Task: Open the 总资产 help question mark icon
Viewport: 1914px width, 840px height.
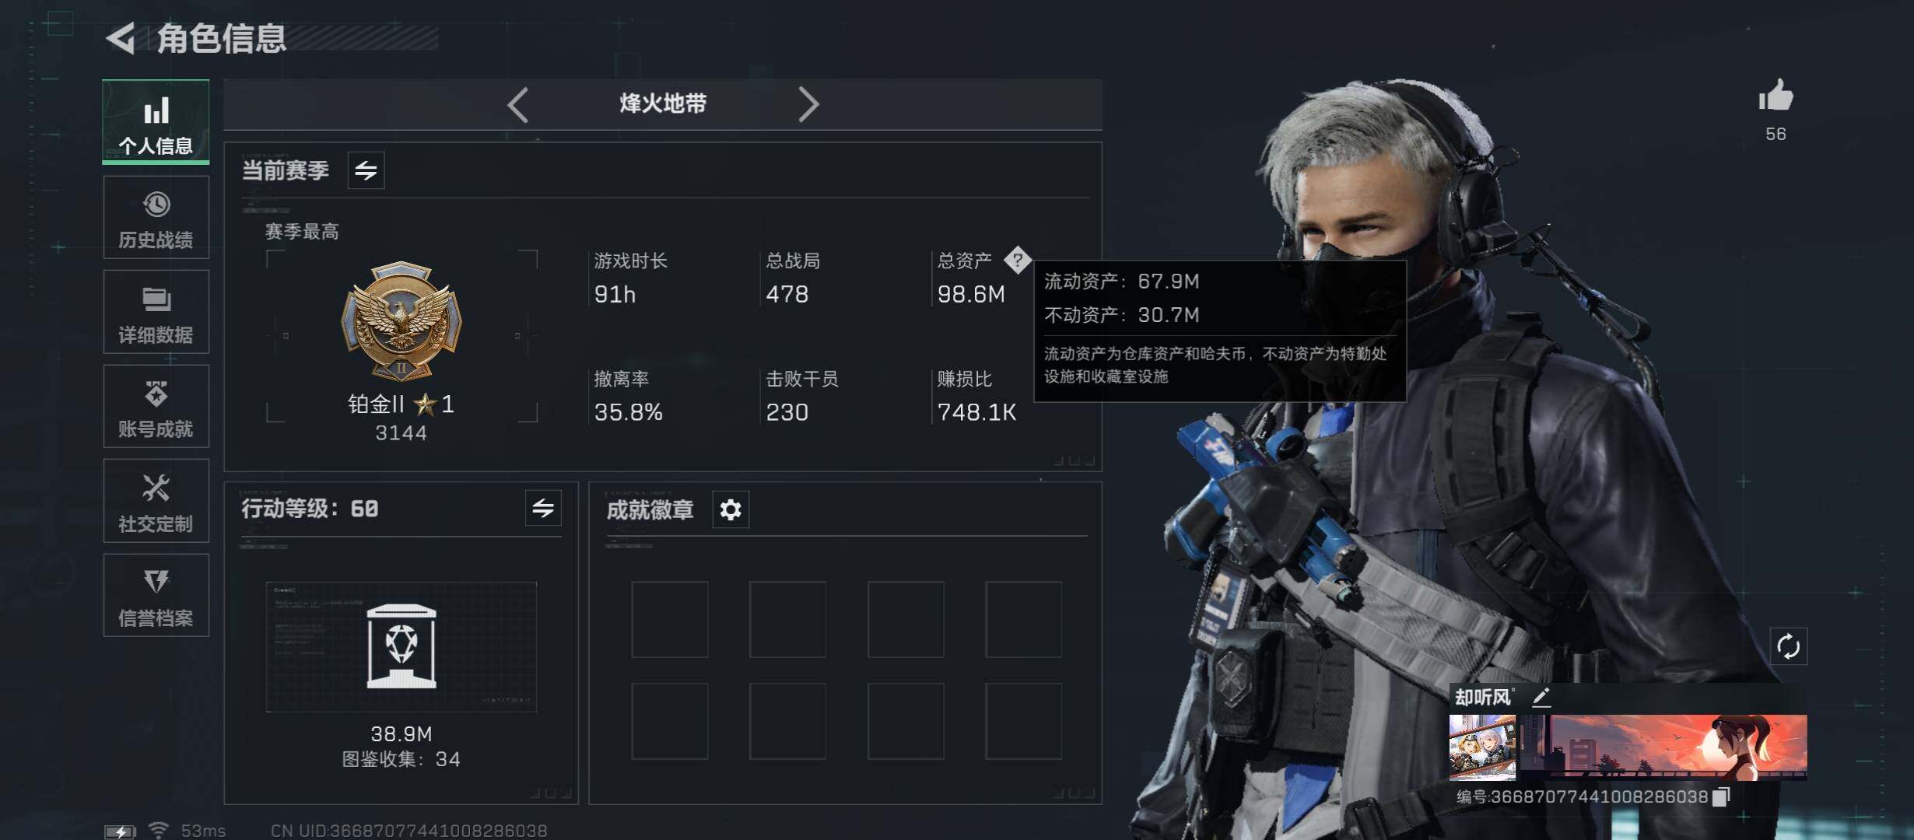Action: point(1018,260)
